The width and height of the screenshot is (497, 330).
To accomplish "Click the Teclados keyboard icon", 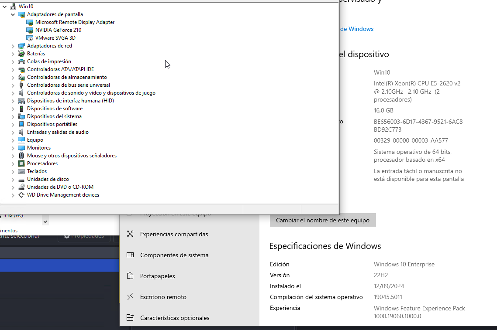I will (21, 171).
